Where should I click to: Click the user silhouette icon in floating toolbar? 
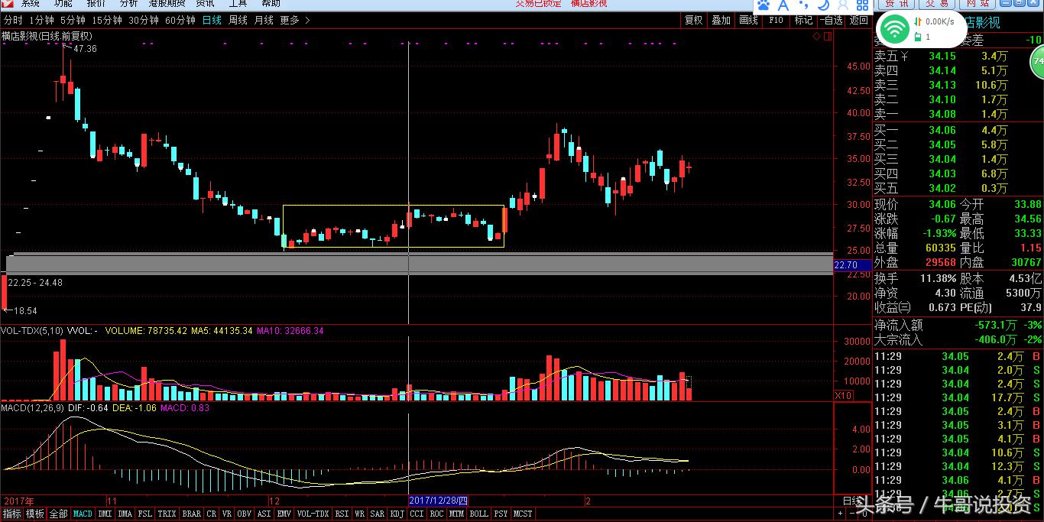click(842, 5)
